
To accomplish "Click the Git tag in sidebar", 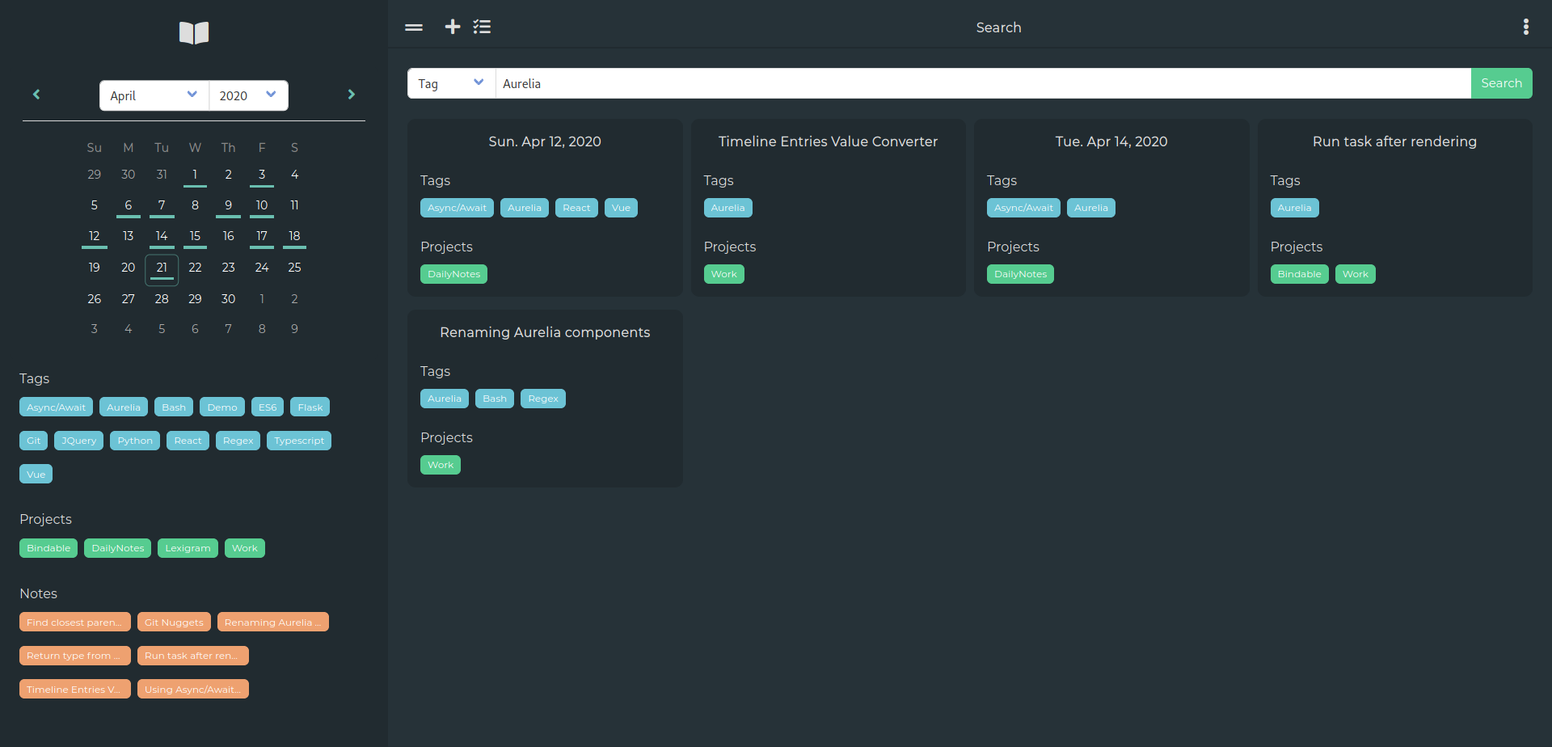I will [34, 441].
